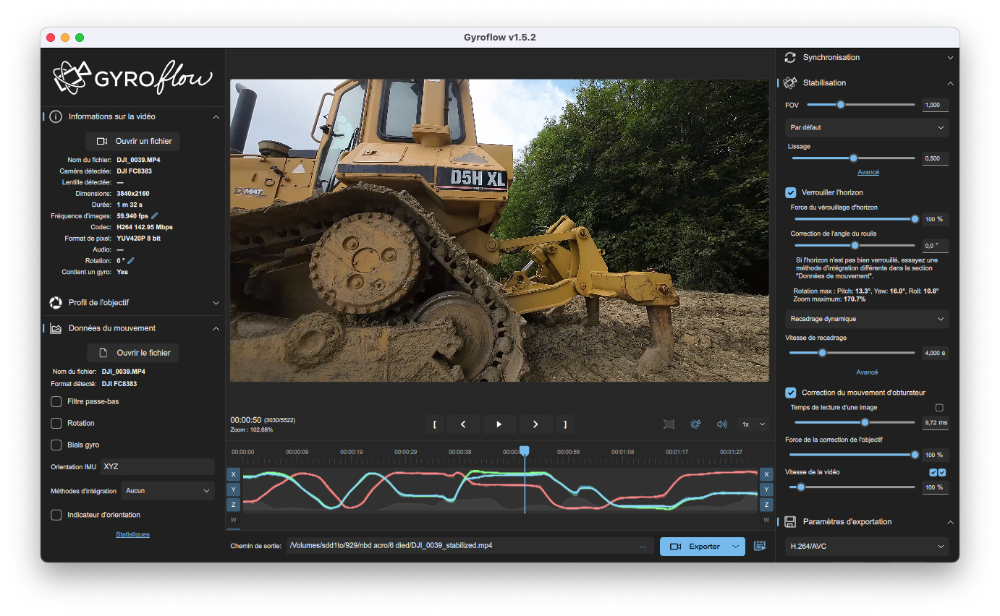Click the pencil icon next to Rotation 0°
1000x616 pixels.
pyautogui.click(x=131, y=260)
